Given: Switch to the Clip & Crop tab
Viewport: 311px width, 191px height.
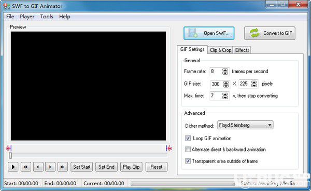Looking at the screenshot, I should point(221,50).
